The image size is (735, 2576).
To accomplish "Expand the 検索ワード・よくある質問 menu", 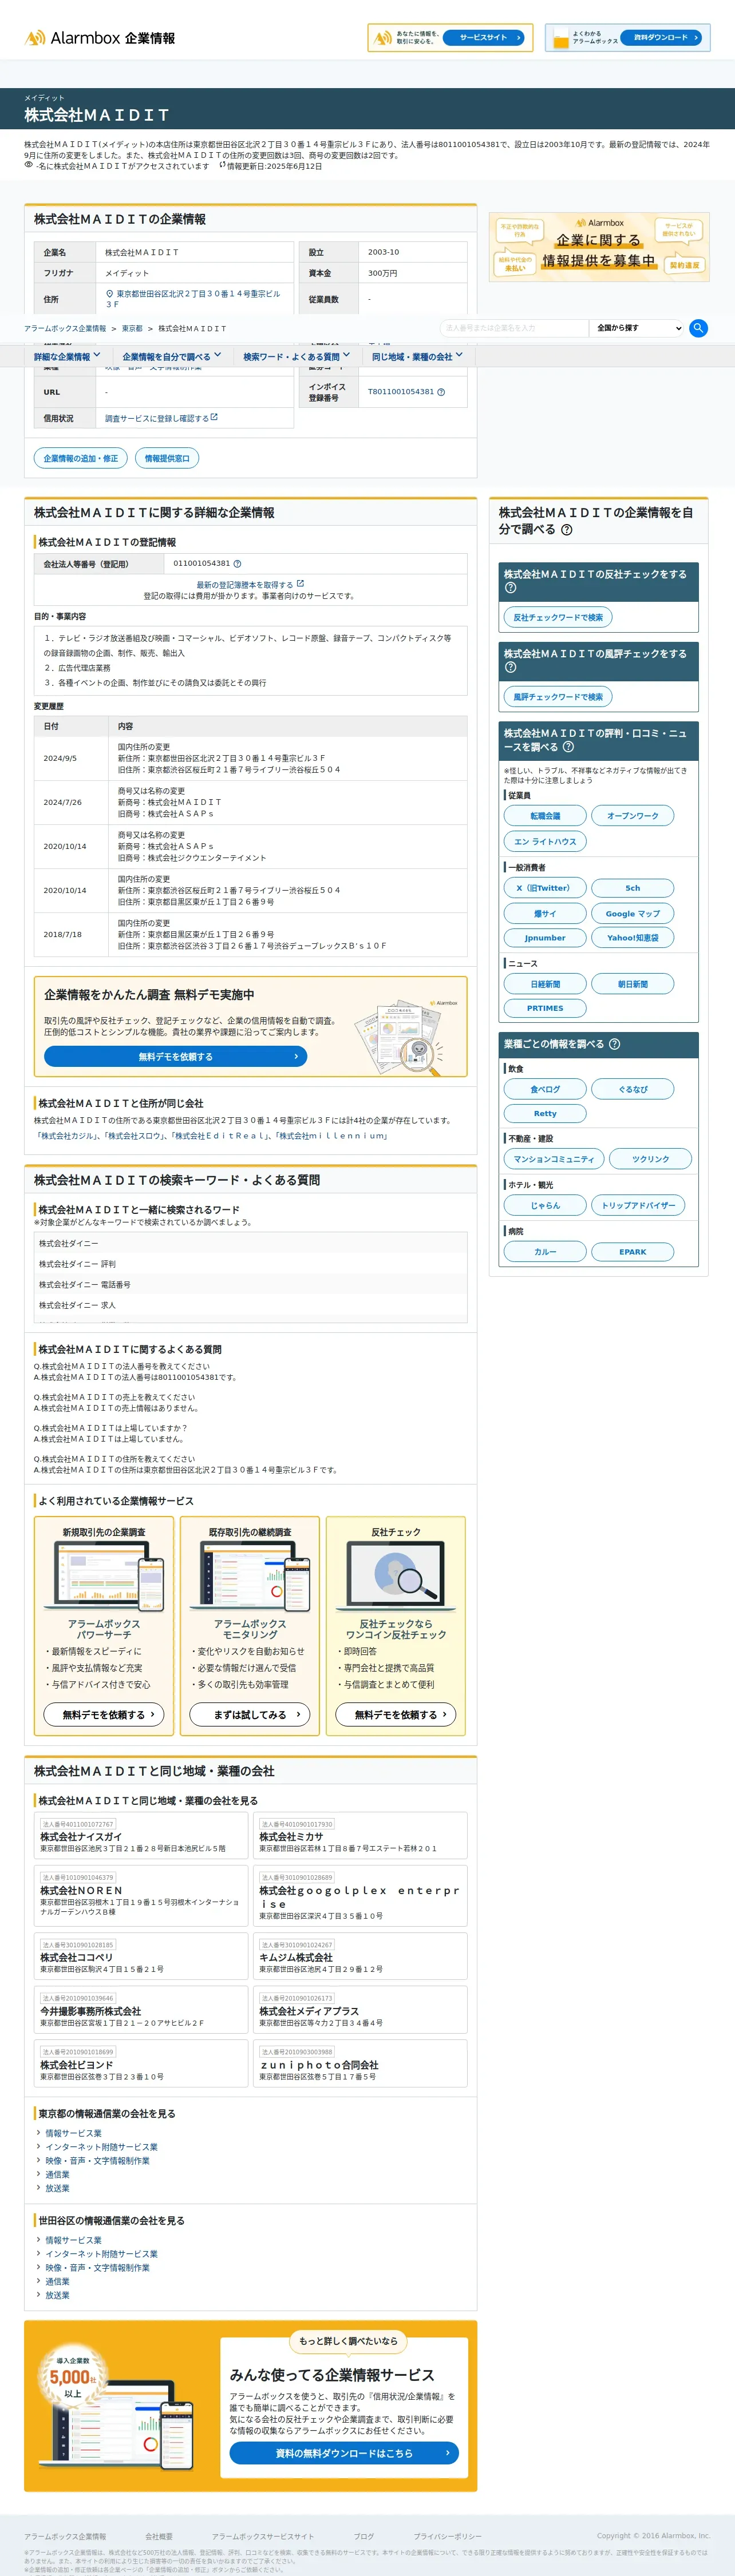I will 297,356.
